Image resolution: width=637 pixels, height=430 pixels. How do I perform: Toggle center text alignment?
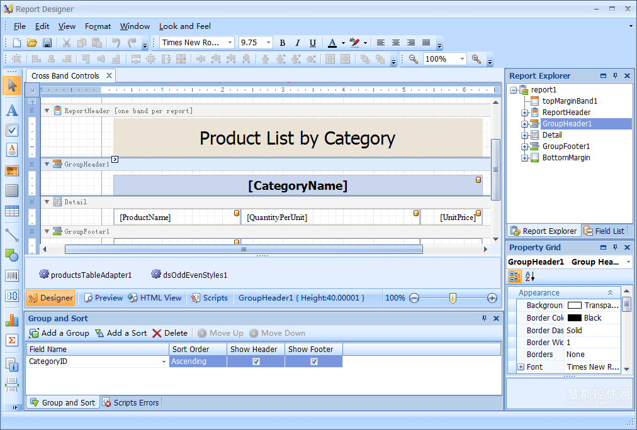(396, 43)
